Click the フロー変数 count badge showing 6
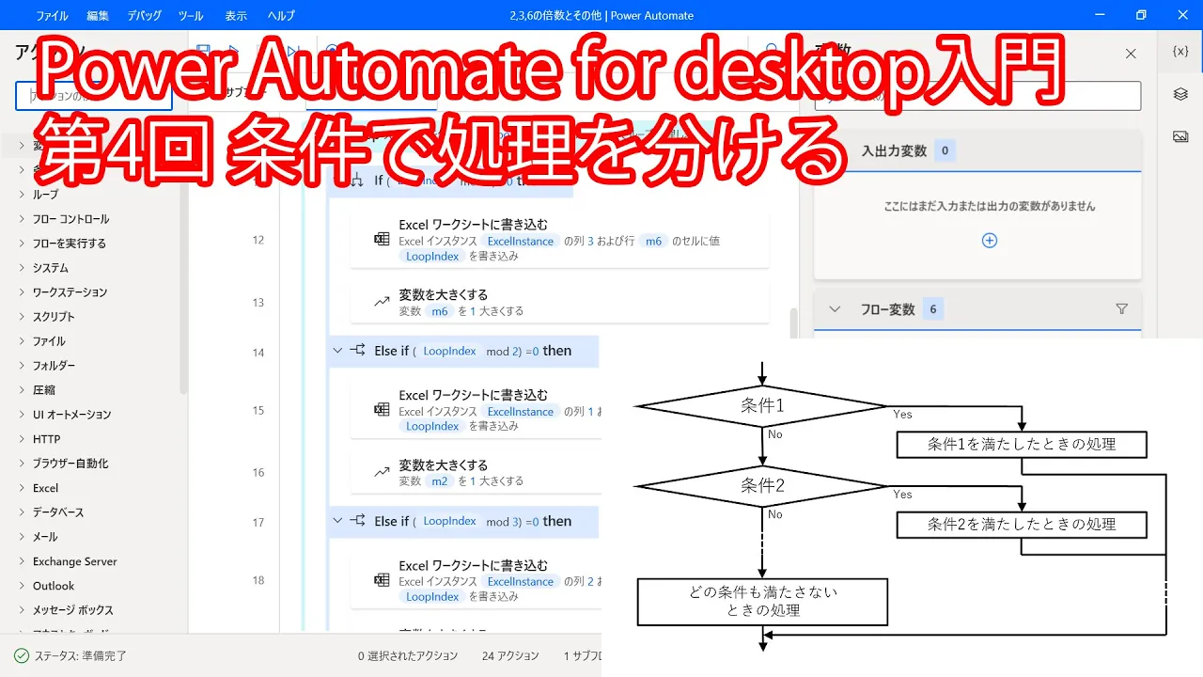The height and width of the screenshot is (677, 1203). (x=932, y=308)
